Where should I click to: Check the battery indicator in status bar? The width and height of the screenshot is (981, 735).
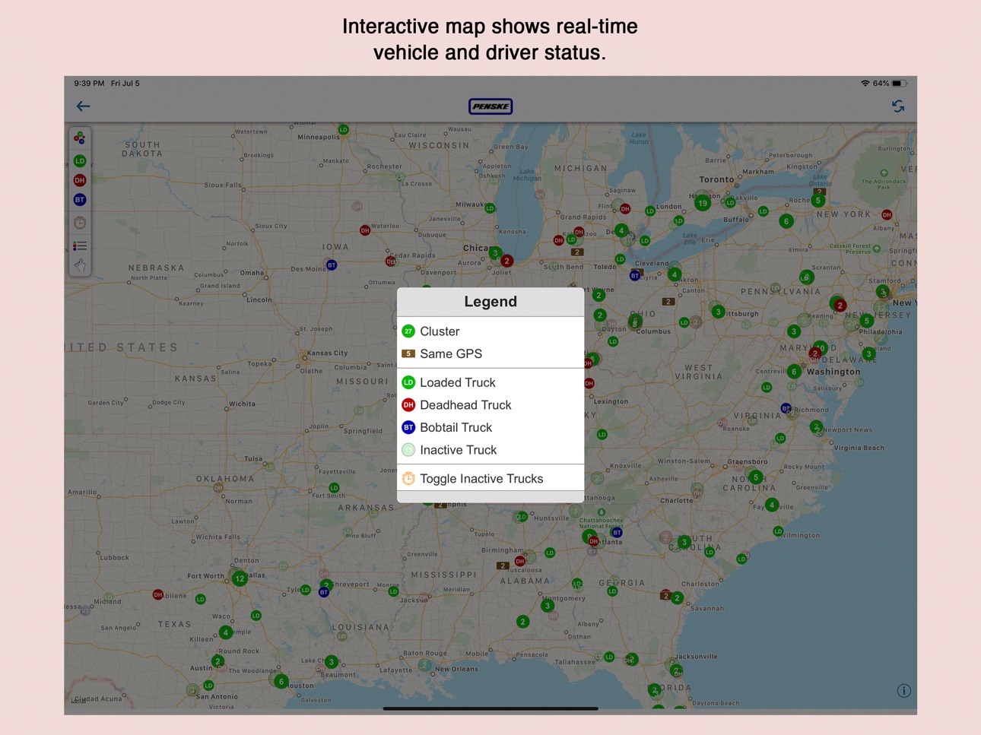[900, 84]
